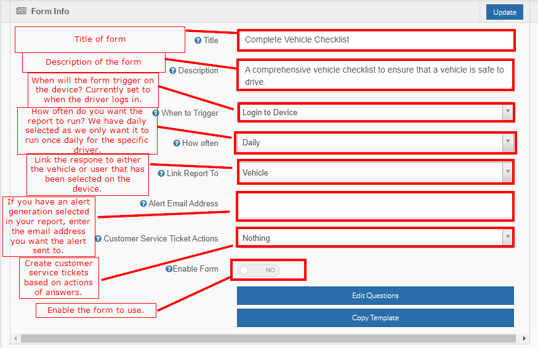The image size is (538, 348).
Task: Click the horizontal scrollbar thumb
Action: pyautogui.click(x=268, y=339)
